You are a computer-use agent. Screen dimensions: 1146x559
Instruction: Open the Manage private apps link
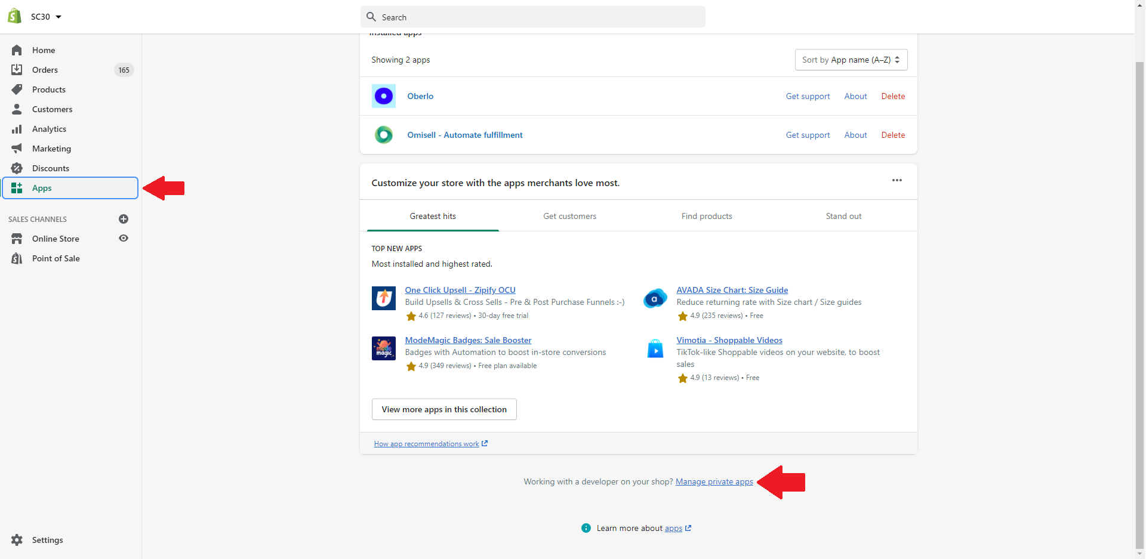714,482
